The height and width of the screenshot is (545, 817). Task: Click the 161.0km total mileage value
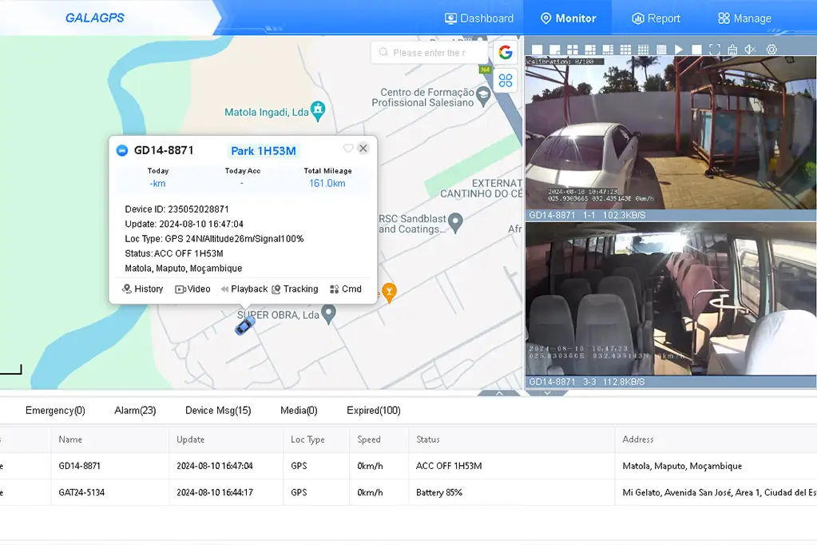click(x=327, y=183)
